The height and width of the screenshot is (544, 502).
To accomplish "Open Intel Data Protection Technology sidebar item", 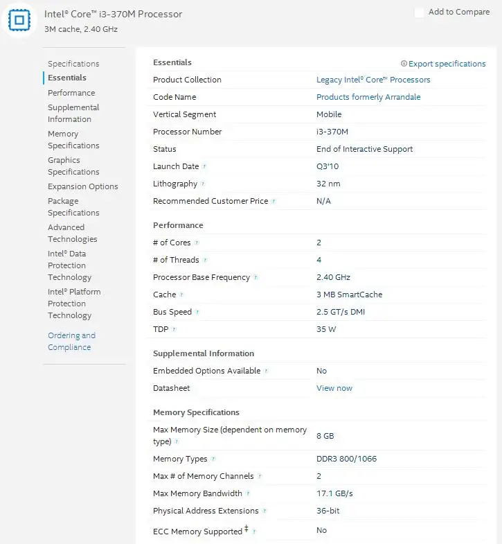I will point(69,265).
